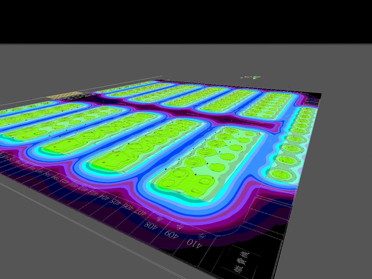
Task: Select the black corner at plan's far right
Action: 315,96
